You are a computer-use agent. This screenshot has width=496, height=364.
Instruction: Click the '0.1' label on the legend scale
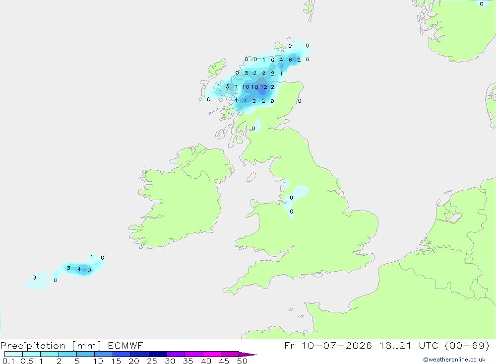click(8, 361)
